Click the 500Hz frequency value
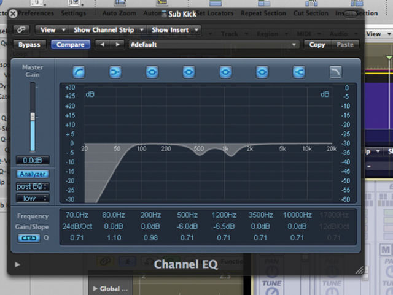The height and width of the screenshot is (295, 393). coord(187,215)
